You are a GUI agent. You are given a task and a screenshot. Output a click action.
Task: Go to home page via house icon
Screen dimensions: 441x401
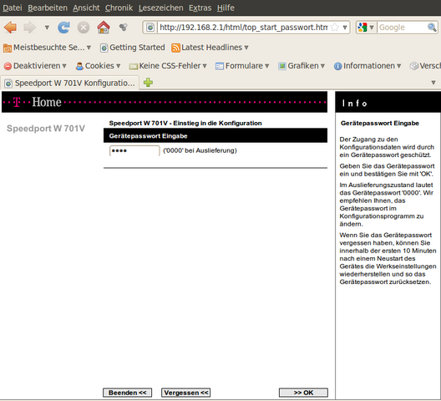(104, 28)
